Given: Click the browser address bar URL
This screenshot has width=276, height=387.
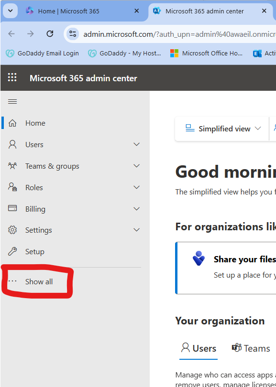Looking at the screenshot, I should click(x=179, y=34).
